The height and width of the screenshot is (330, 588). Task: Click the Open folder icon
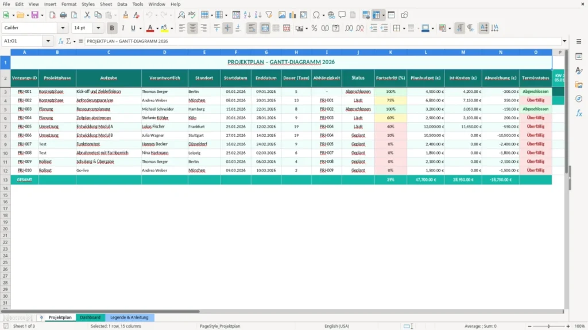[x=20, y=15]
